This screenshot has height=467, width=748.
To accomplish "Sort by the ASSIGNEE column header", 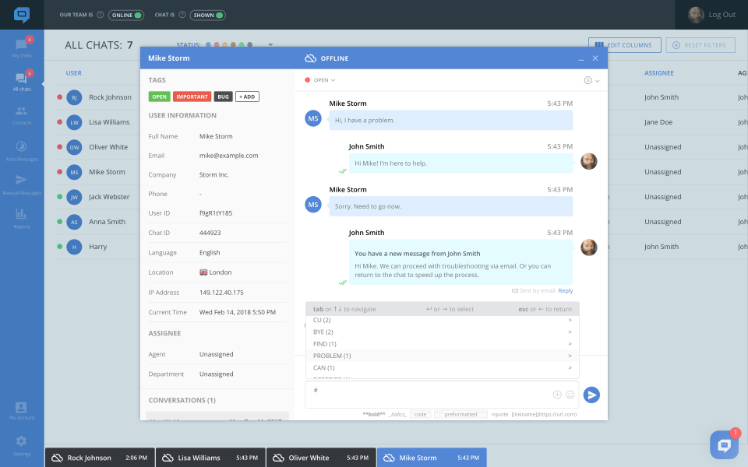I will (x=659, y=73).
